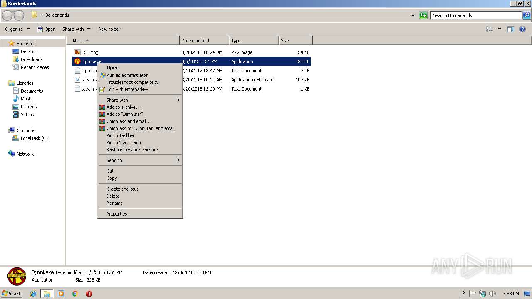Choose Open from the context menu

tap(140, 68)
